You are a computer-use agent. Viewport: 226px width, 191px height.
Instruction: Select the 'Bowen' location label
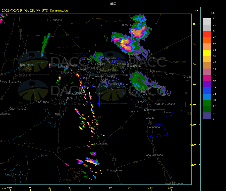pyautogui.click(x=167, y=112)
